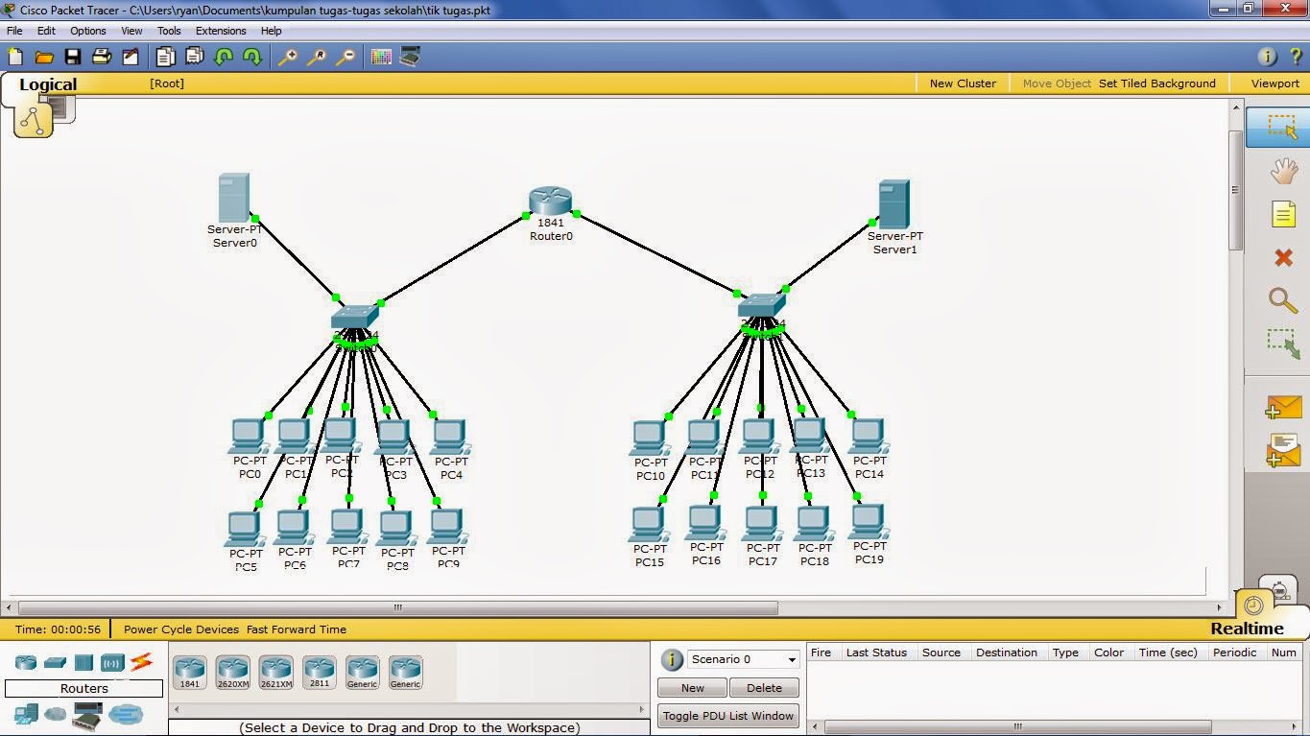This screenshot has width=1310, height=736.
Task: Click the workspace horizontal scrollbar
Action: tap(397, 607)
